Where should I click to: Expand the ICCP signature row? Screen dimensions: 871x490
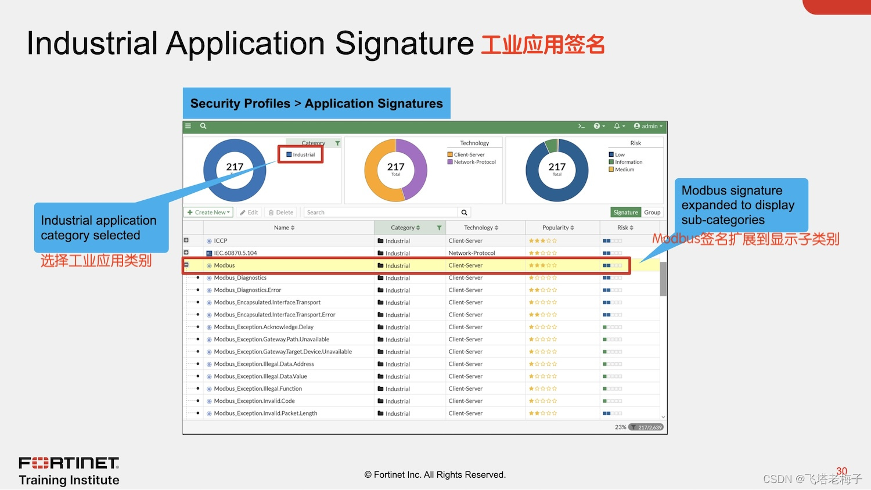click(x=186, y=240)
